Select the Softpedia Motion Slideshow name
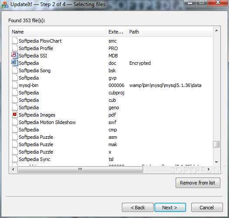 [x=47, y=122]
